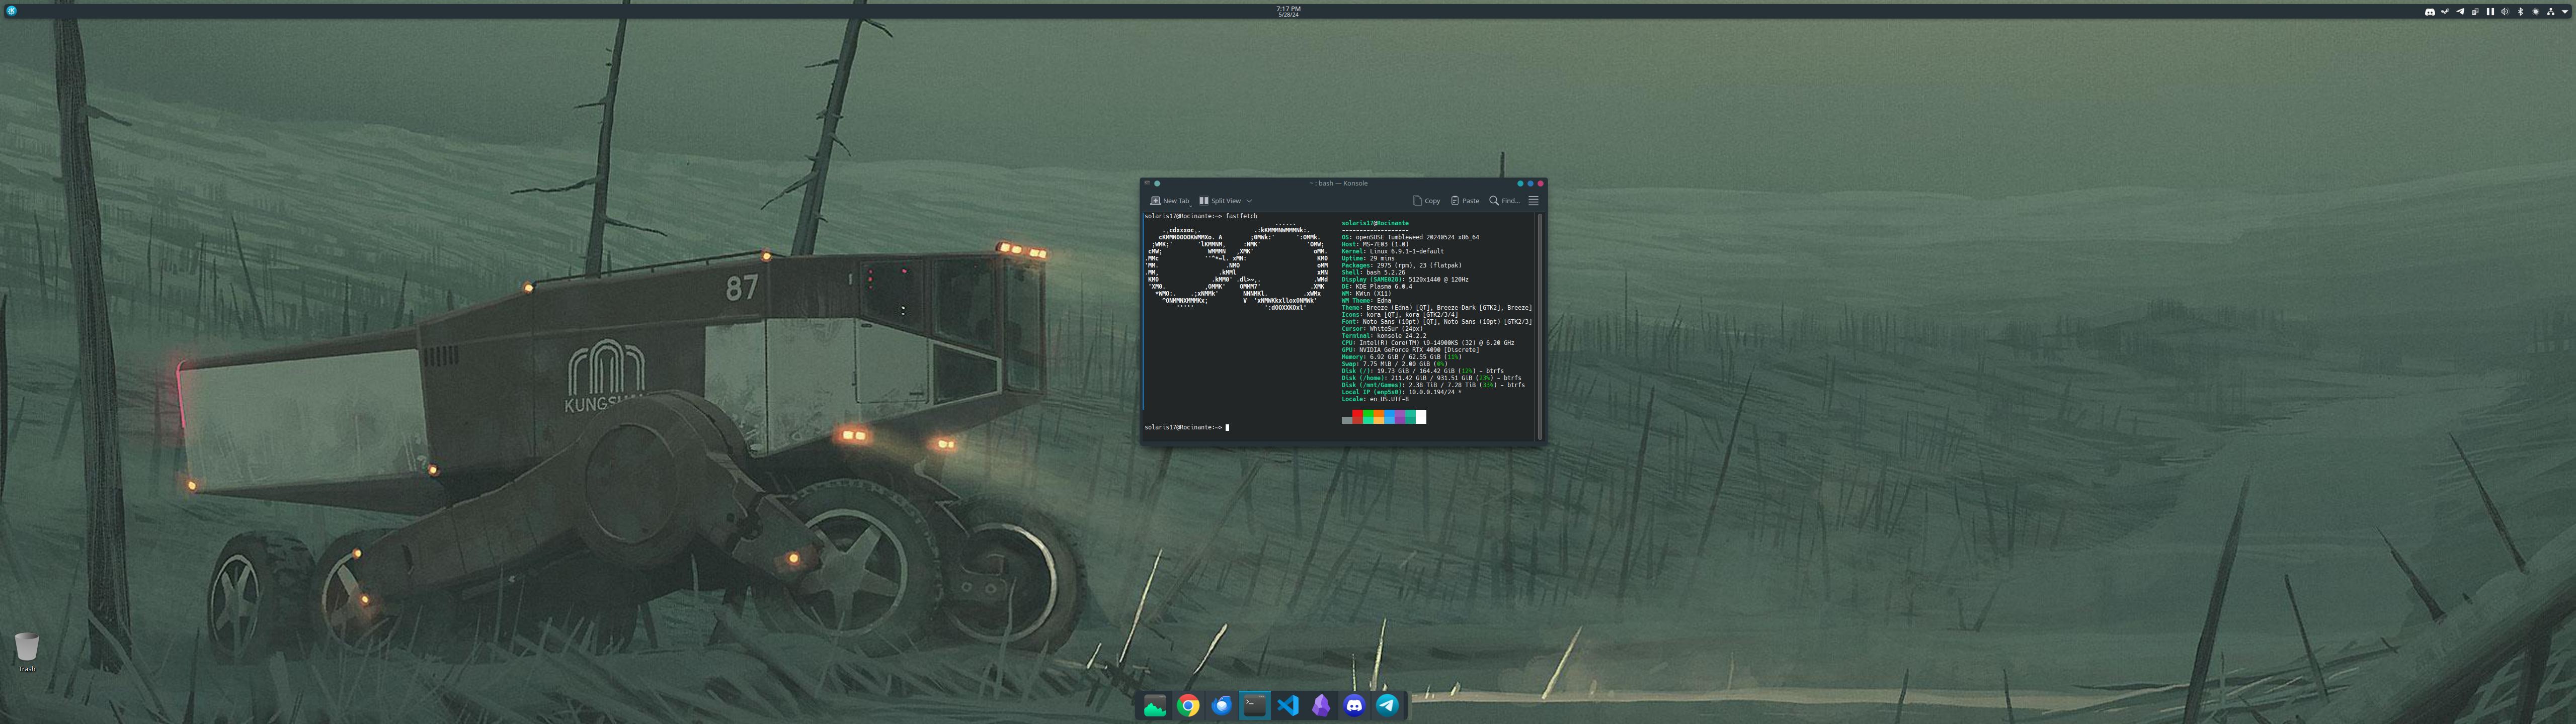Launch Google Chrome from the dock
This screenshot has width=2576, height=724.
(x=1188, y=706)
